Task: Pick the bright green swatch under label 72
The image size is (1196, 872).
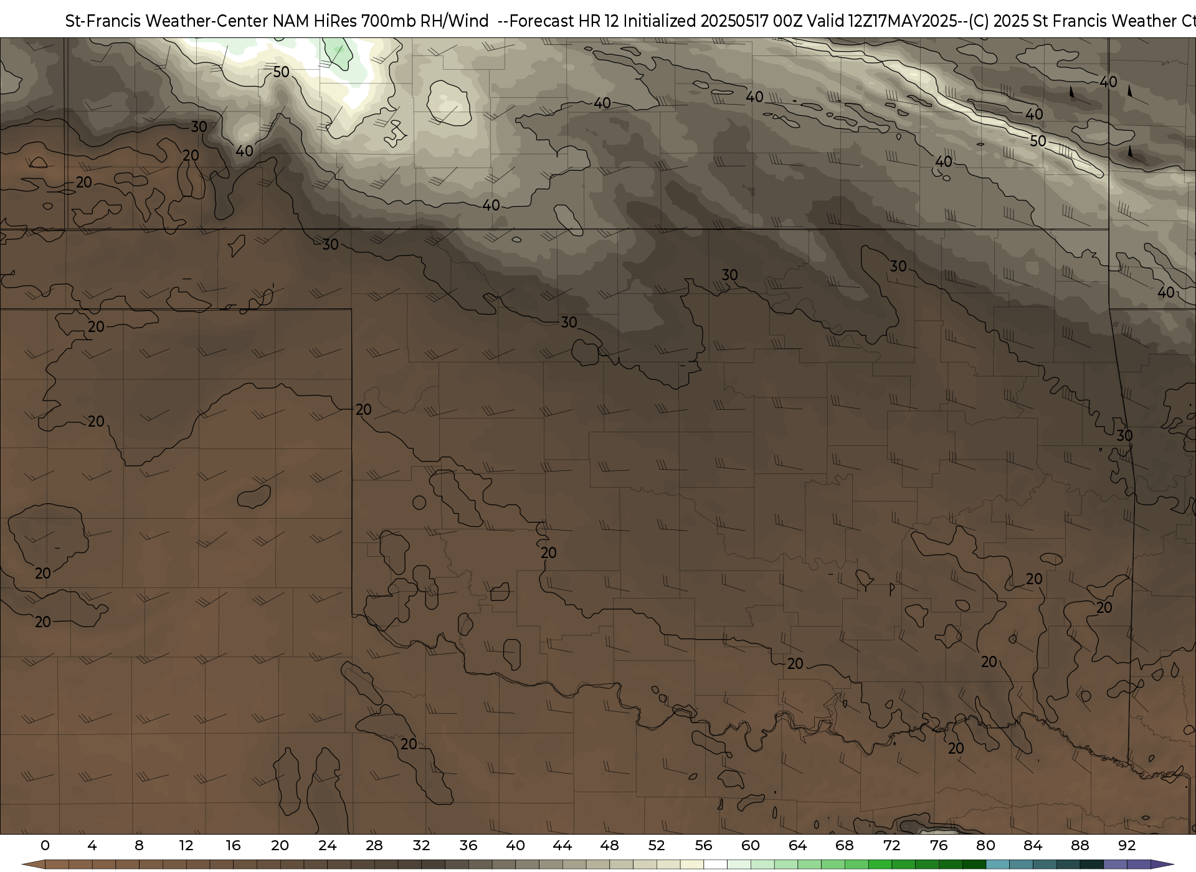Action: pos(903,865)
